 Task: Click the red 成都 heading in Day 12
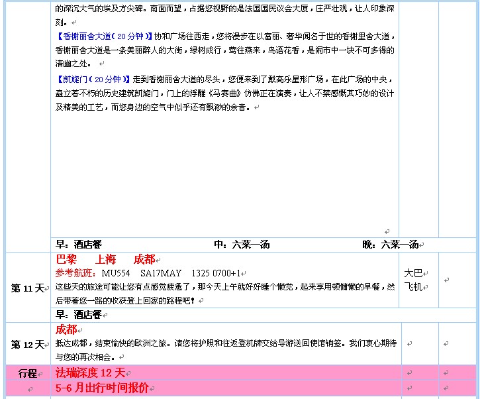coord(66,329)
